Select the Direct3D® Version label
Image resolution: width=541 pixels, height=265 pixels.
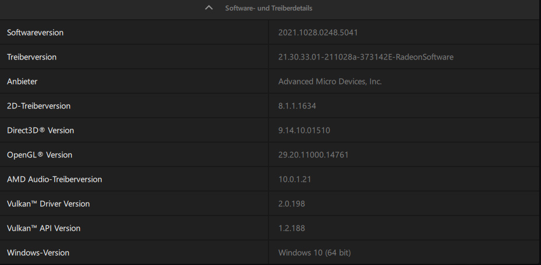click(40, 130)
